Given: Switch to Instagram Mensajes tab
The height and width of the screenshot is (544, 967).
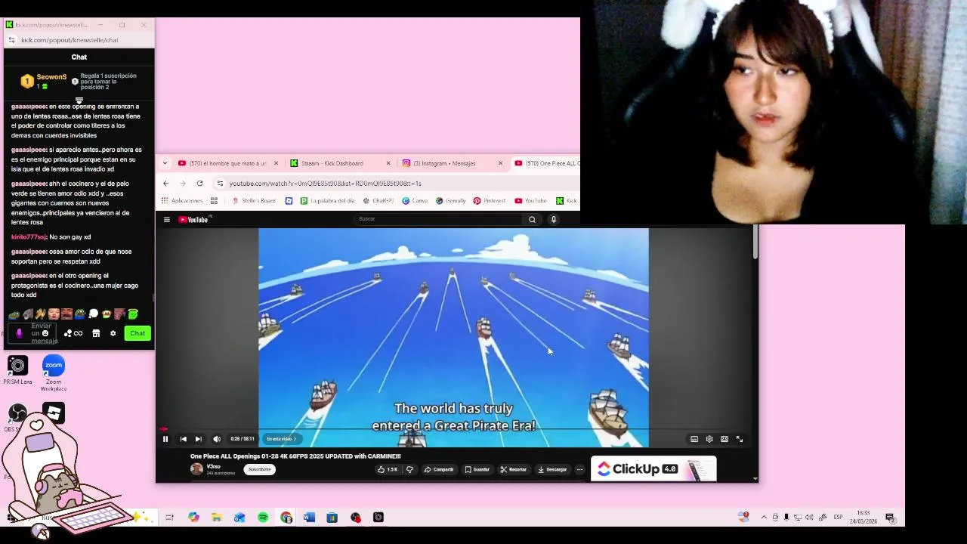Looking at the screenshot, I should pos(452,163).
